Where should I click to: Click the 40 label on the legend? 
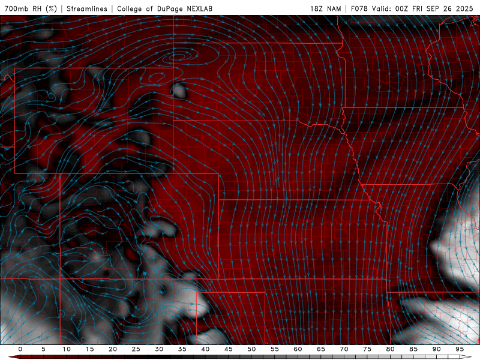click(205, 349)
